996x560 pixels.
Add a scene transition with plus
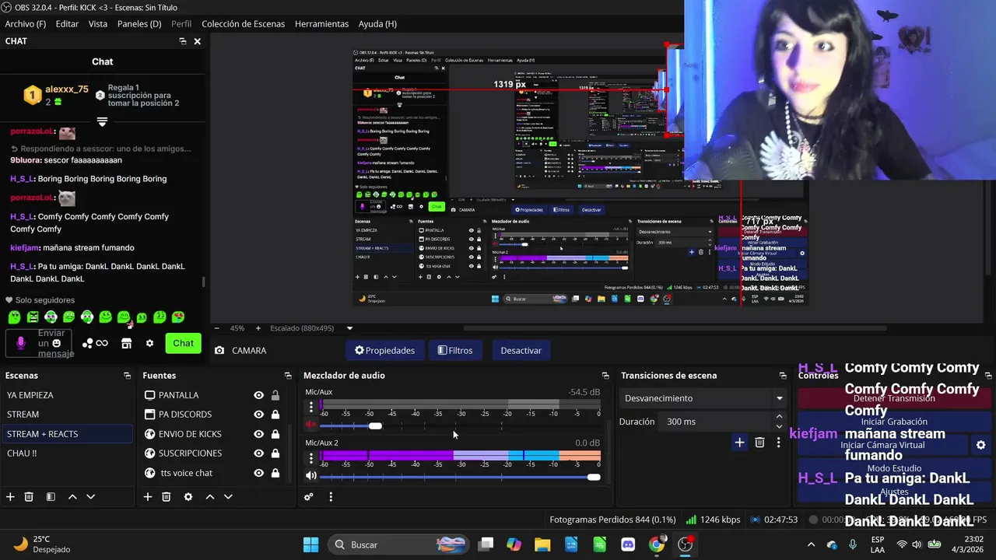739,443
